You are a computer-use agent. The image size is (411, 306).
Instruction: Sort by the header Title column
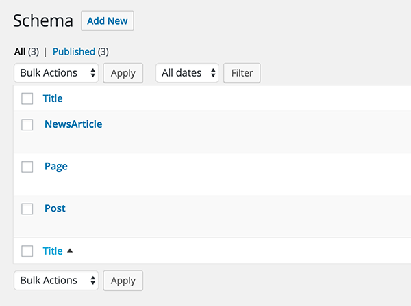[53, 98]
